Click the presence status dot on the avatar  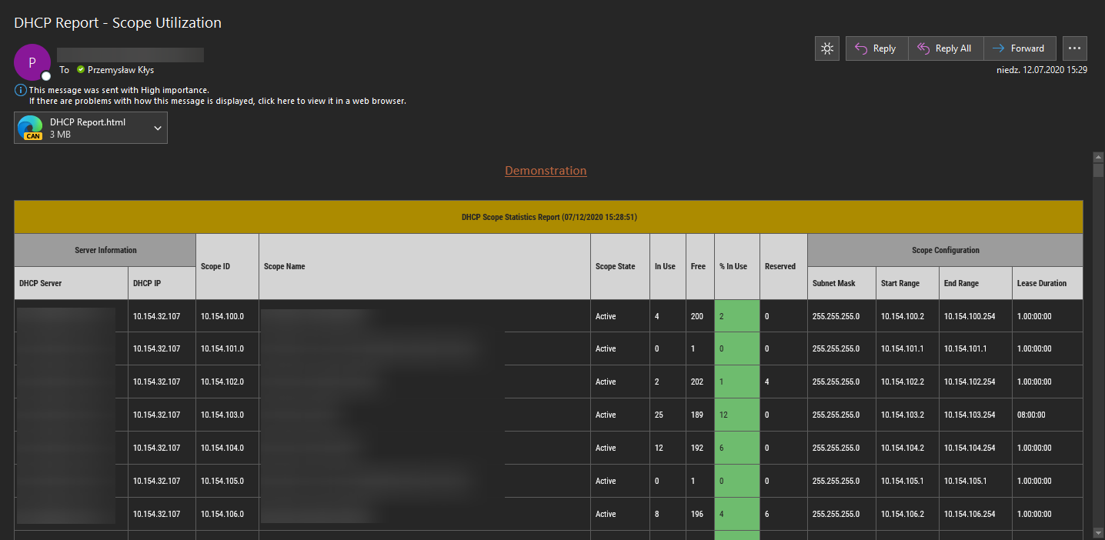[45, 76]
